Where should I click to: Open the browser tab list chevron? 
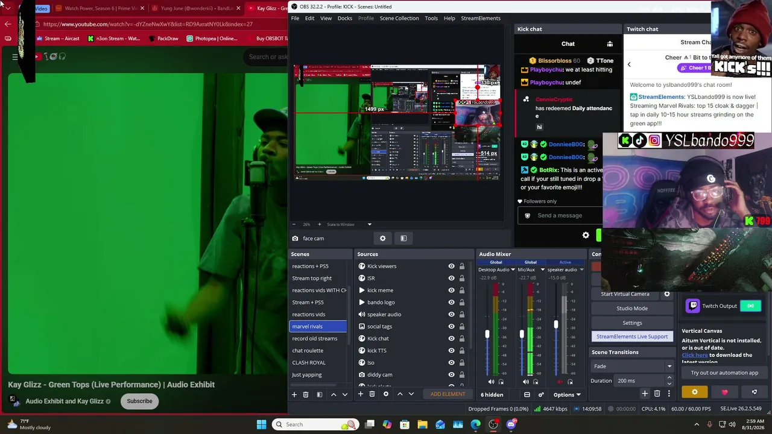click(8, 8)
